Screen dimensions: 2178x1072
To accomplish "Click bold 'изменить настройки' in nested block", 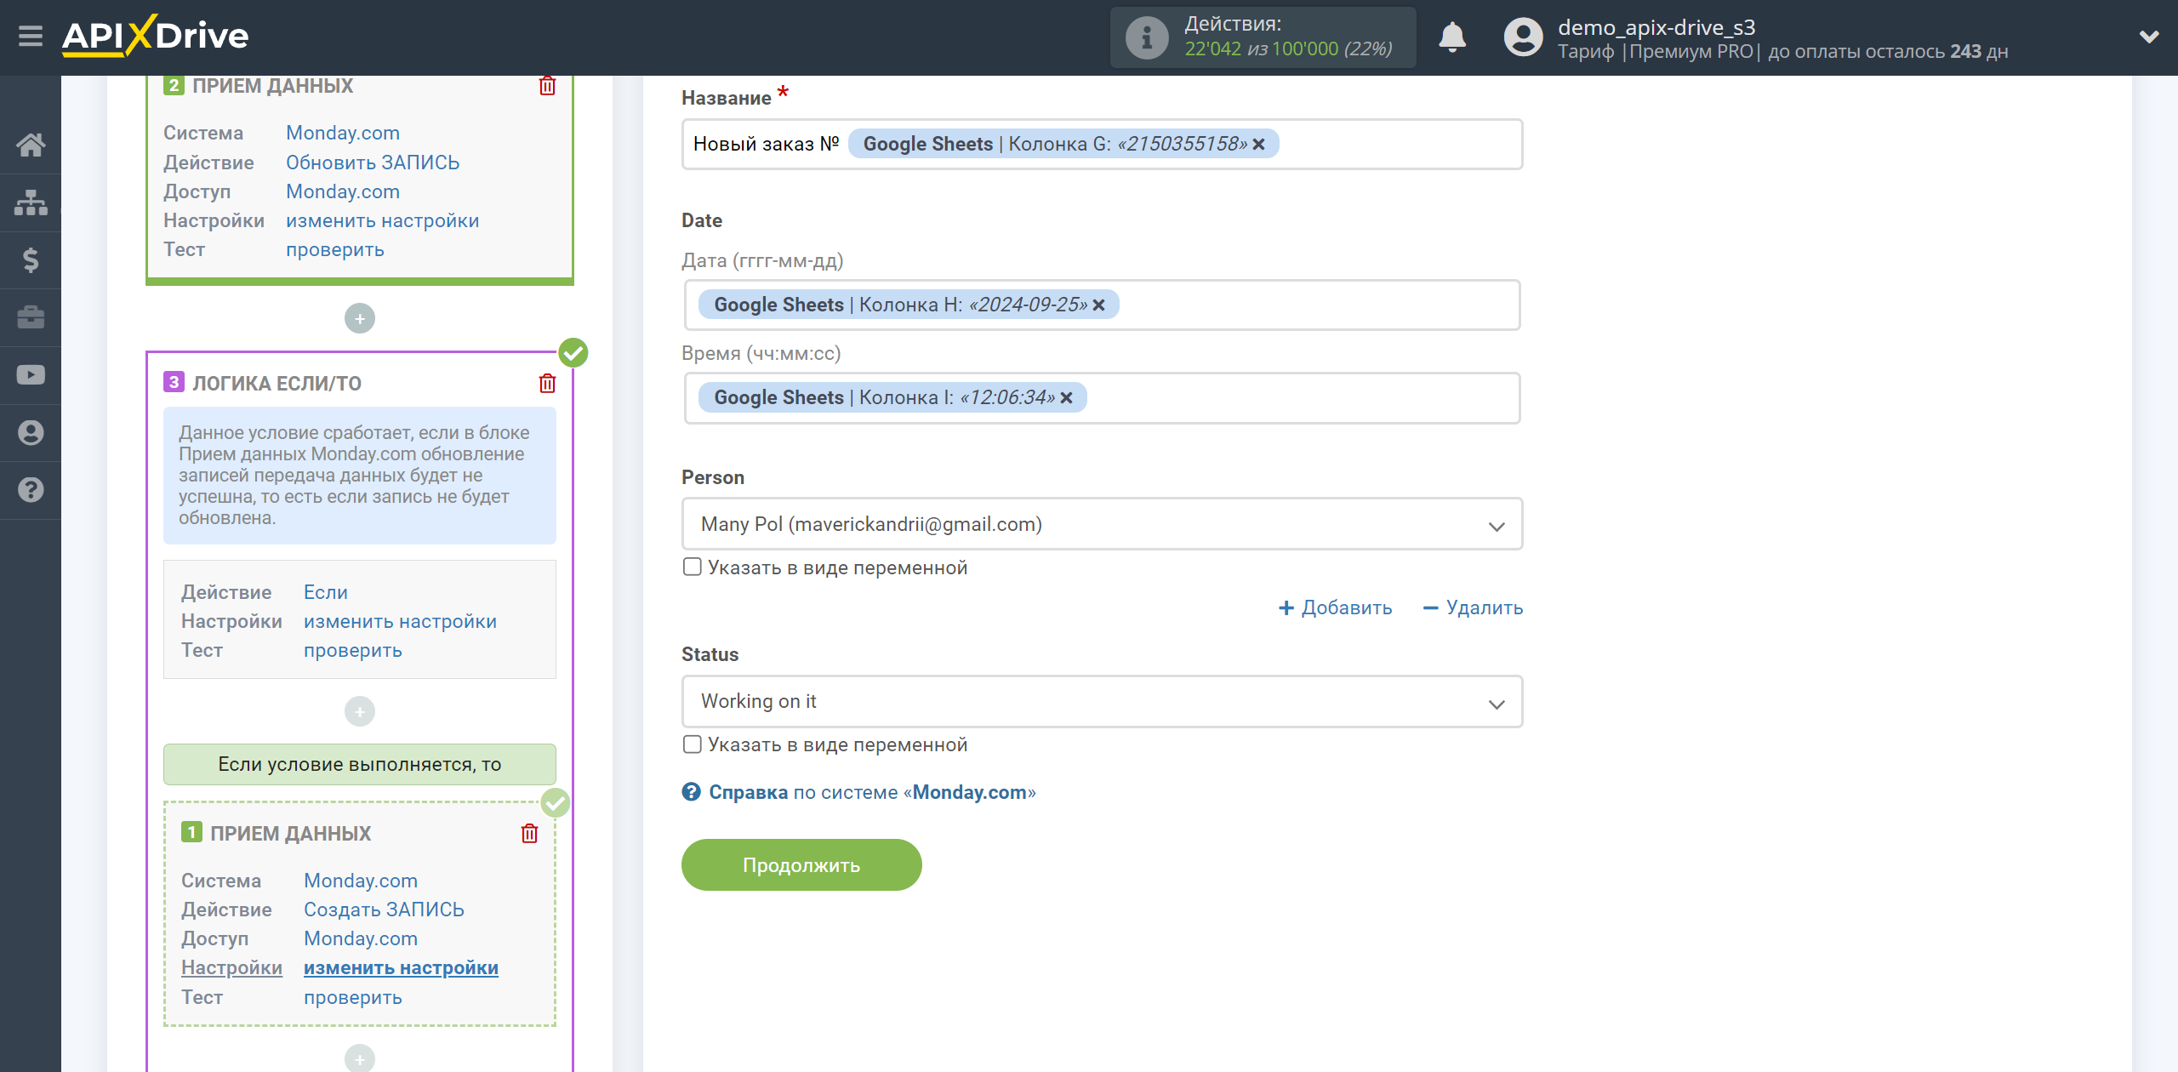I will (x=401, y=968).
